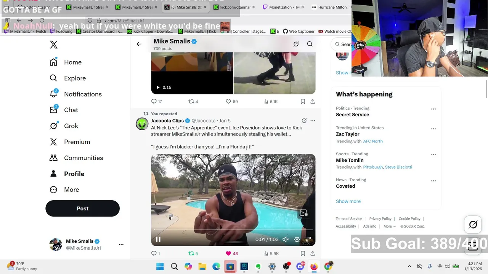Play the 0:15 video thumbnail

coord(192,73)
